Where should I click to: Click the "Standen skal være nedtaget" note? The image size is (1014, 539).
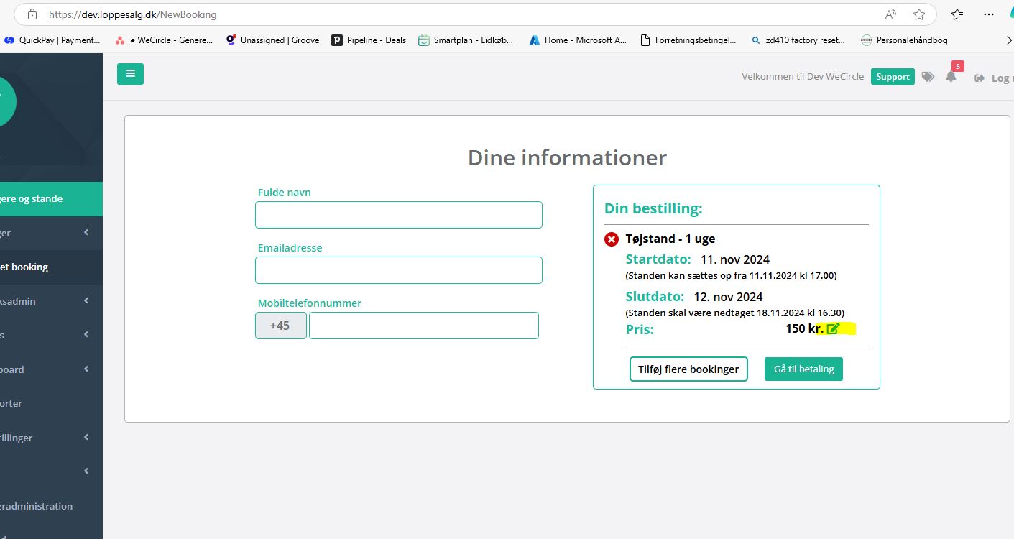pos(734,313)
